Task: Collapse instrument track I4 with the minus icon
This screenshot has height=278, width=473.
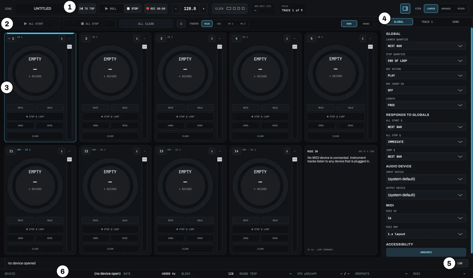Action: point(295,151)
